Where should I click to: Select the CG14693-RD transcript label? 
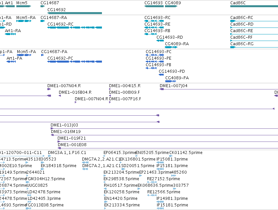click(x=170, y=37)
